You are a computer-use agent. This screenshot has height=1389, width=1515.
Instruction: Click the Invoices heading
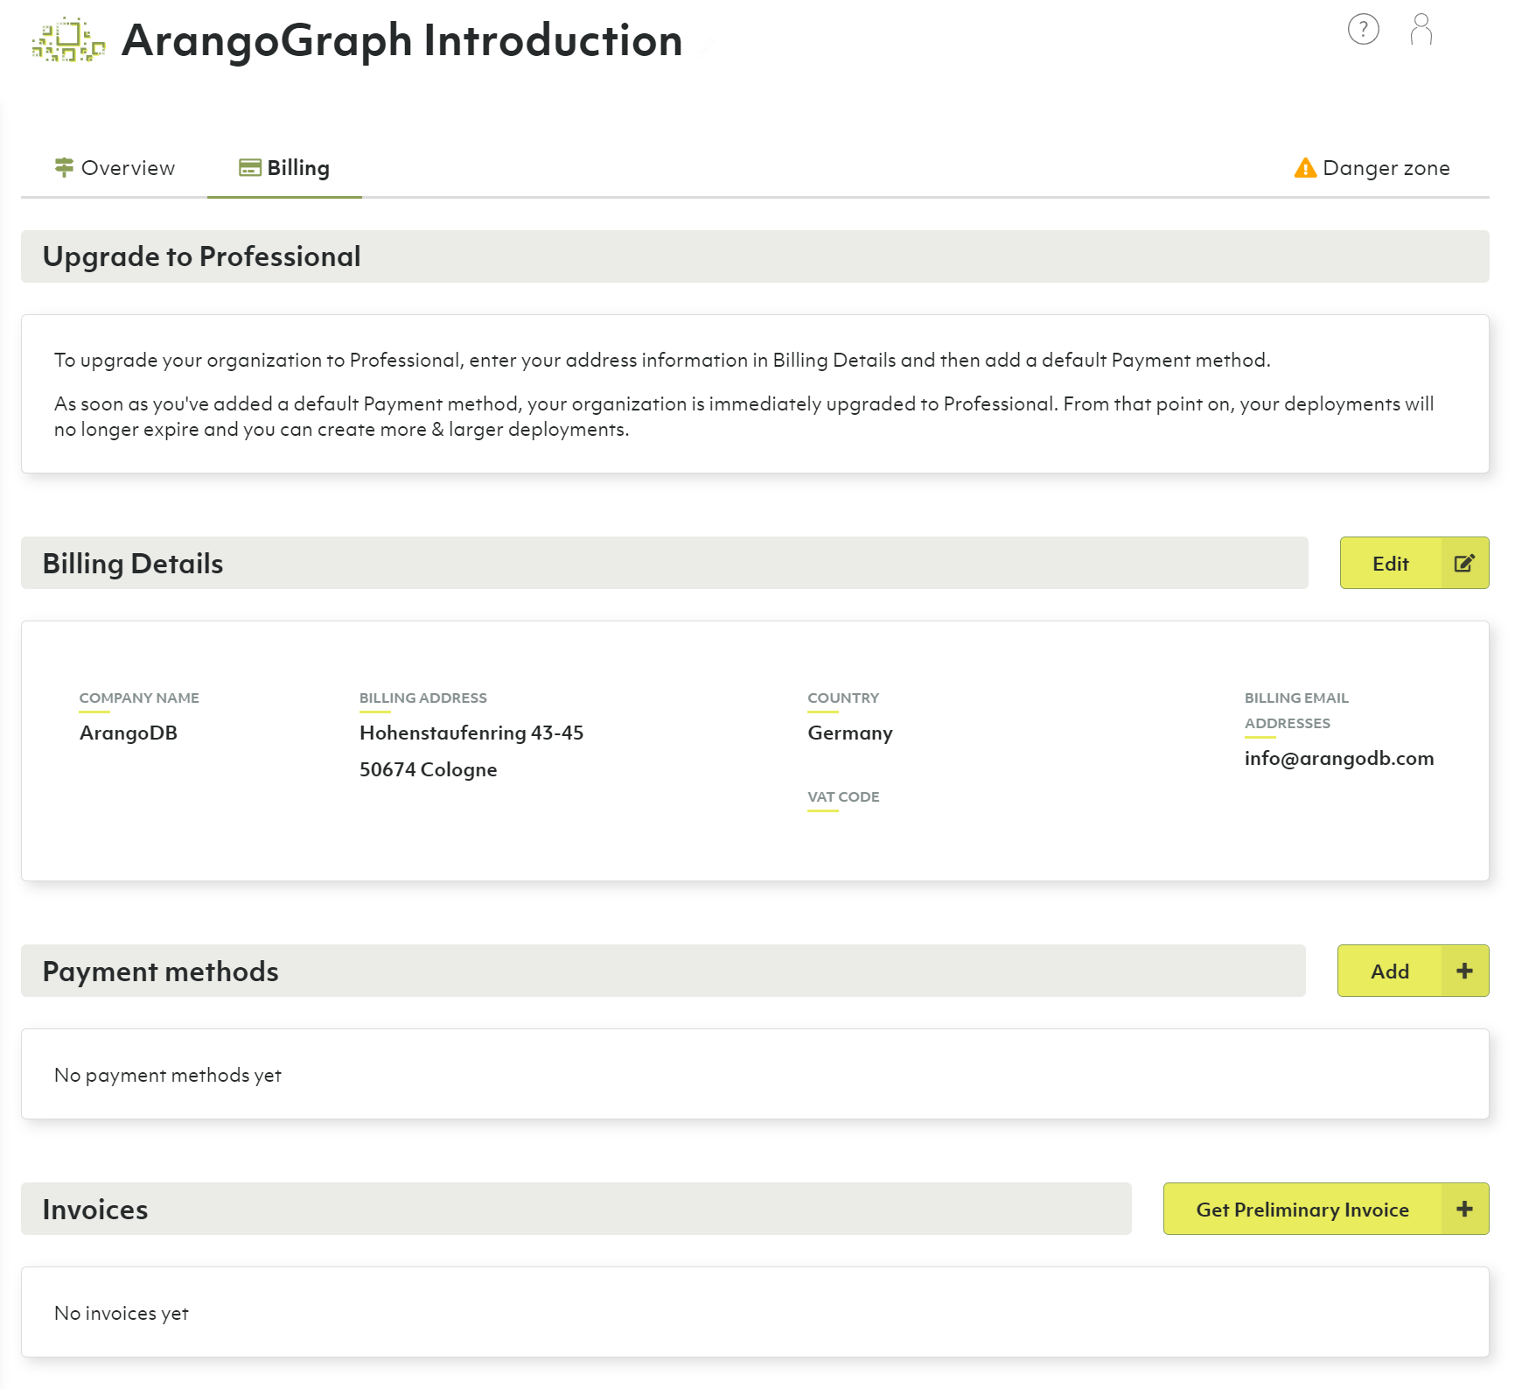point(95,1210)
